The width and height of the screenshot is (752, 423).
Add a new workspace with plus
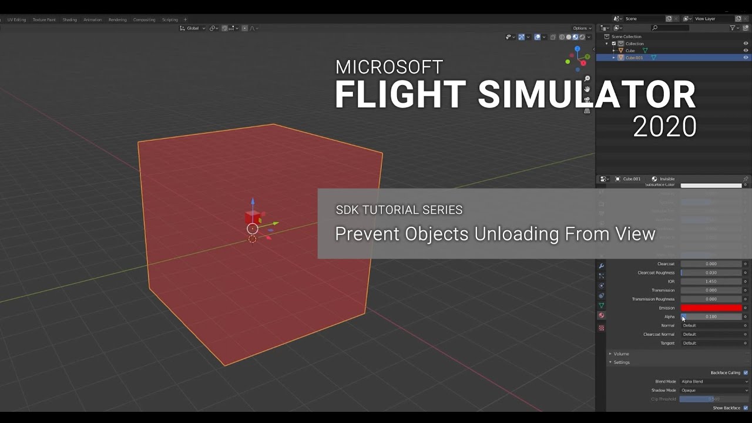(x=186, y=19)
